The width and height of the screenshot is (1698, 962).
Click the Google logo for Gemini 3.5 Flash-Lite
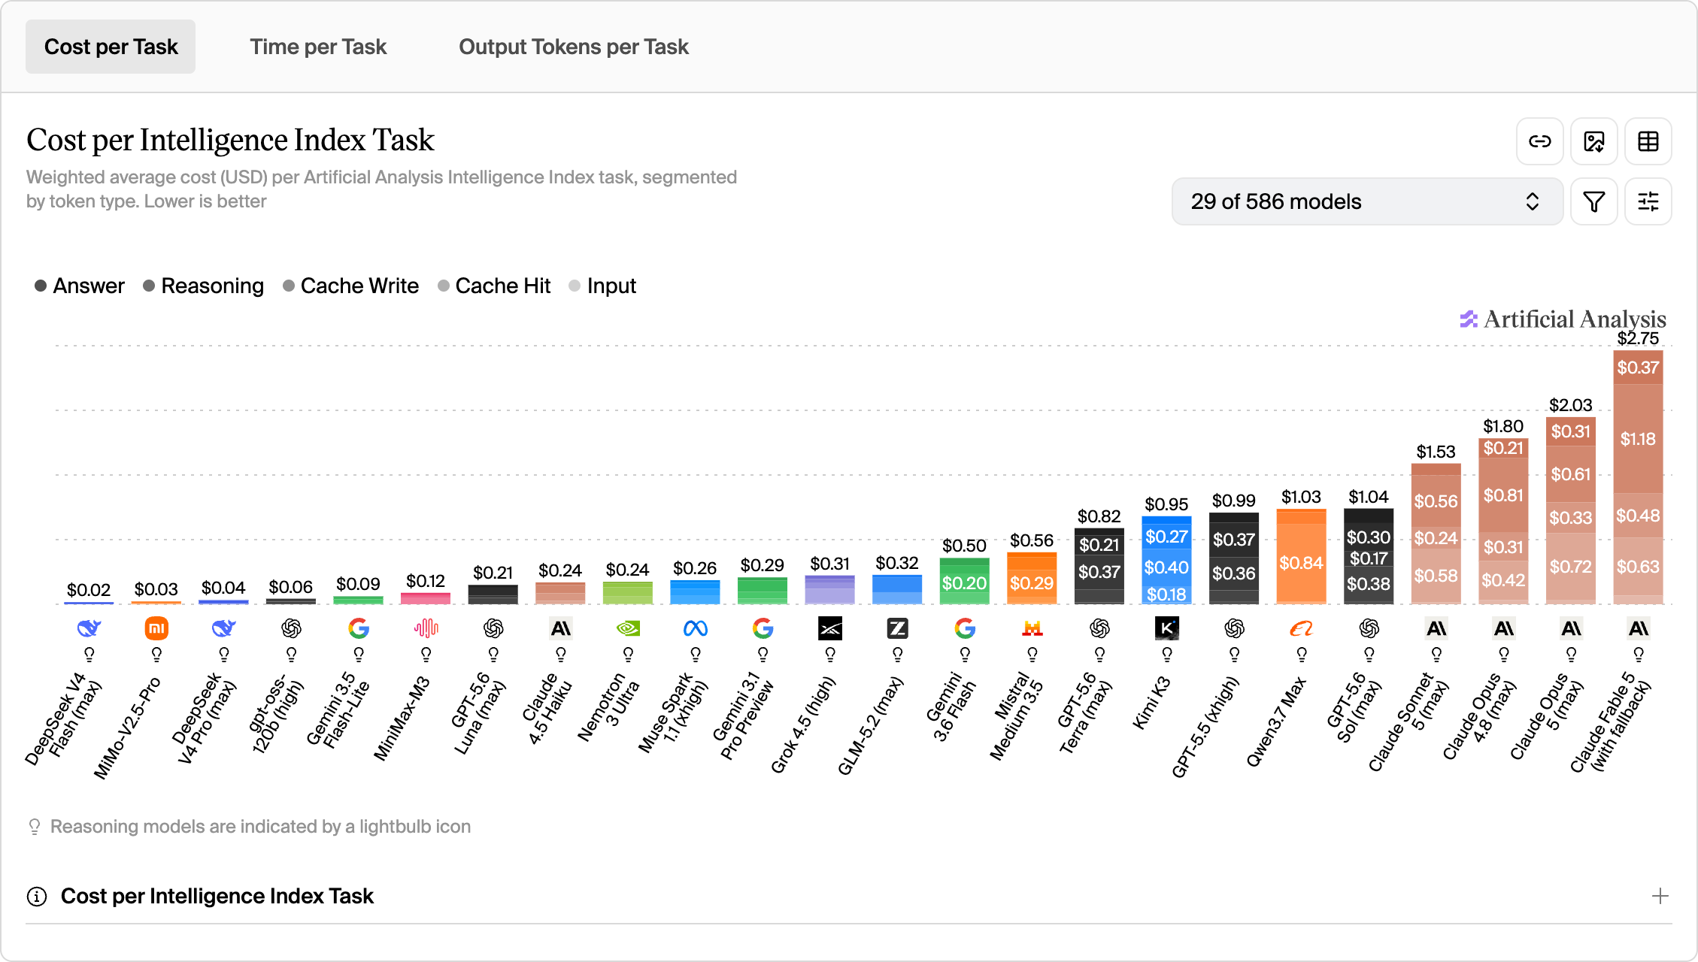pos(359,628)
